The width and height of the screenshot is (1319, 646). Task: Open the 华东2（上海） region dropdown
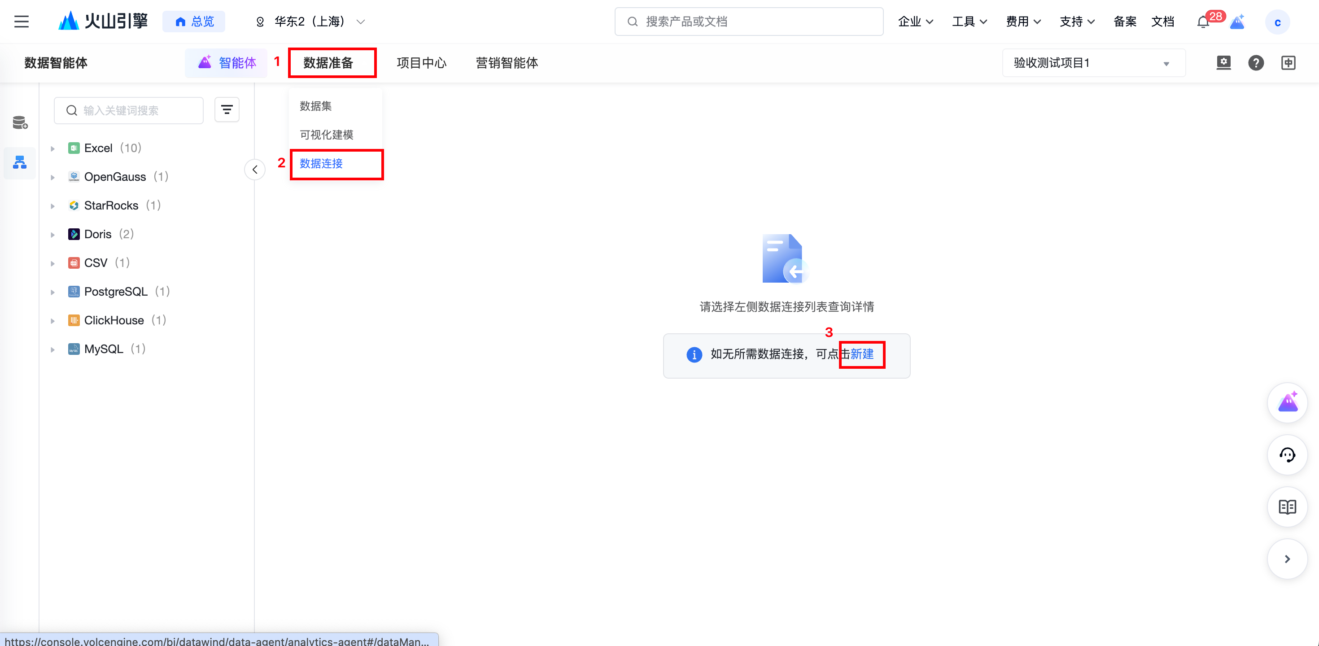(x=310, y=22)
